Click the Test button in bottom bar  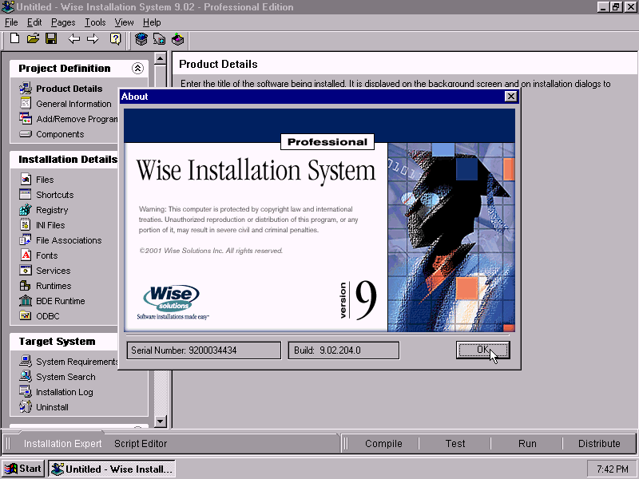pyautogui.click(x=455, y=444)
